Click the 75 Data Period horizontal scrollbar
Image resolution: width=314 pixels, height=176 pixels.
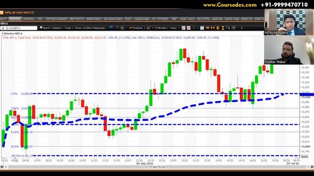coord(157,167)
